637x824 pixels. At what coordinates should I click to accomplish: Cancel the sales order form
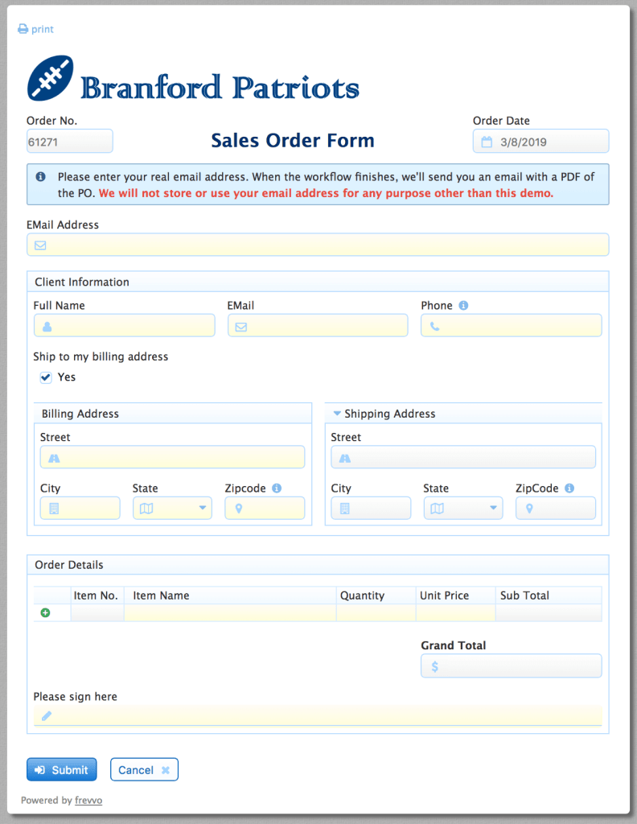(145, 769)
